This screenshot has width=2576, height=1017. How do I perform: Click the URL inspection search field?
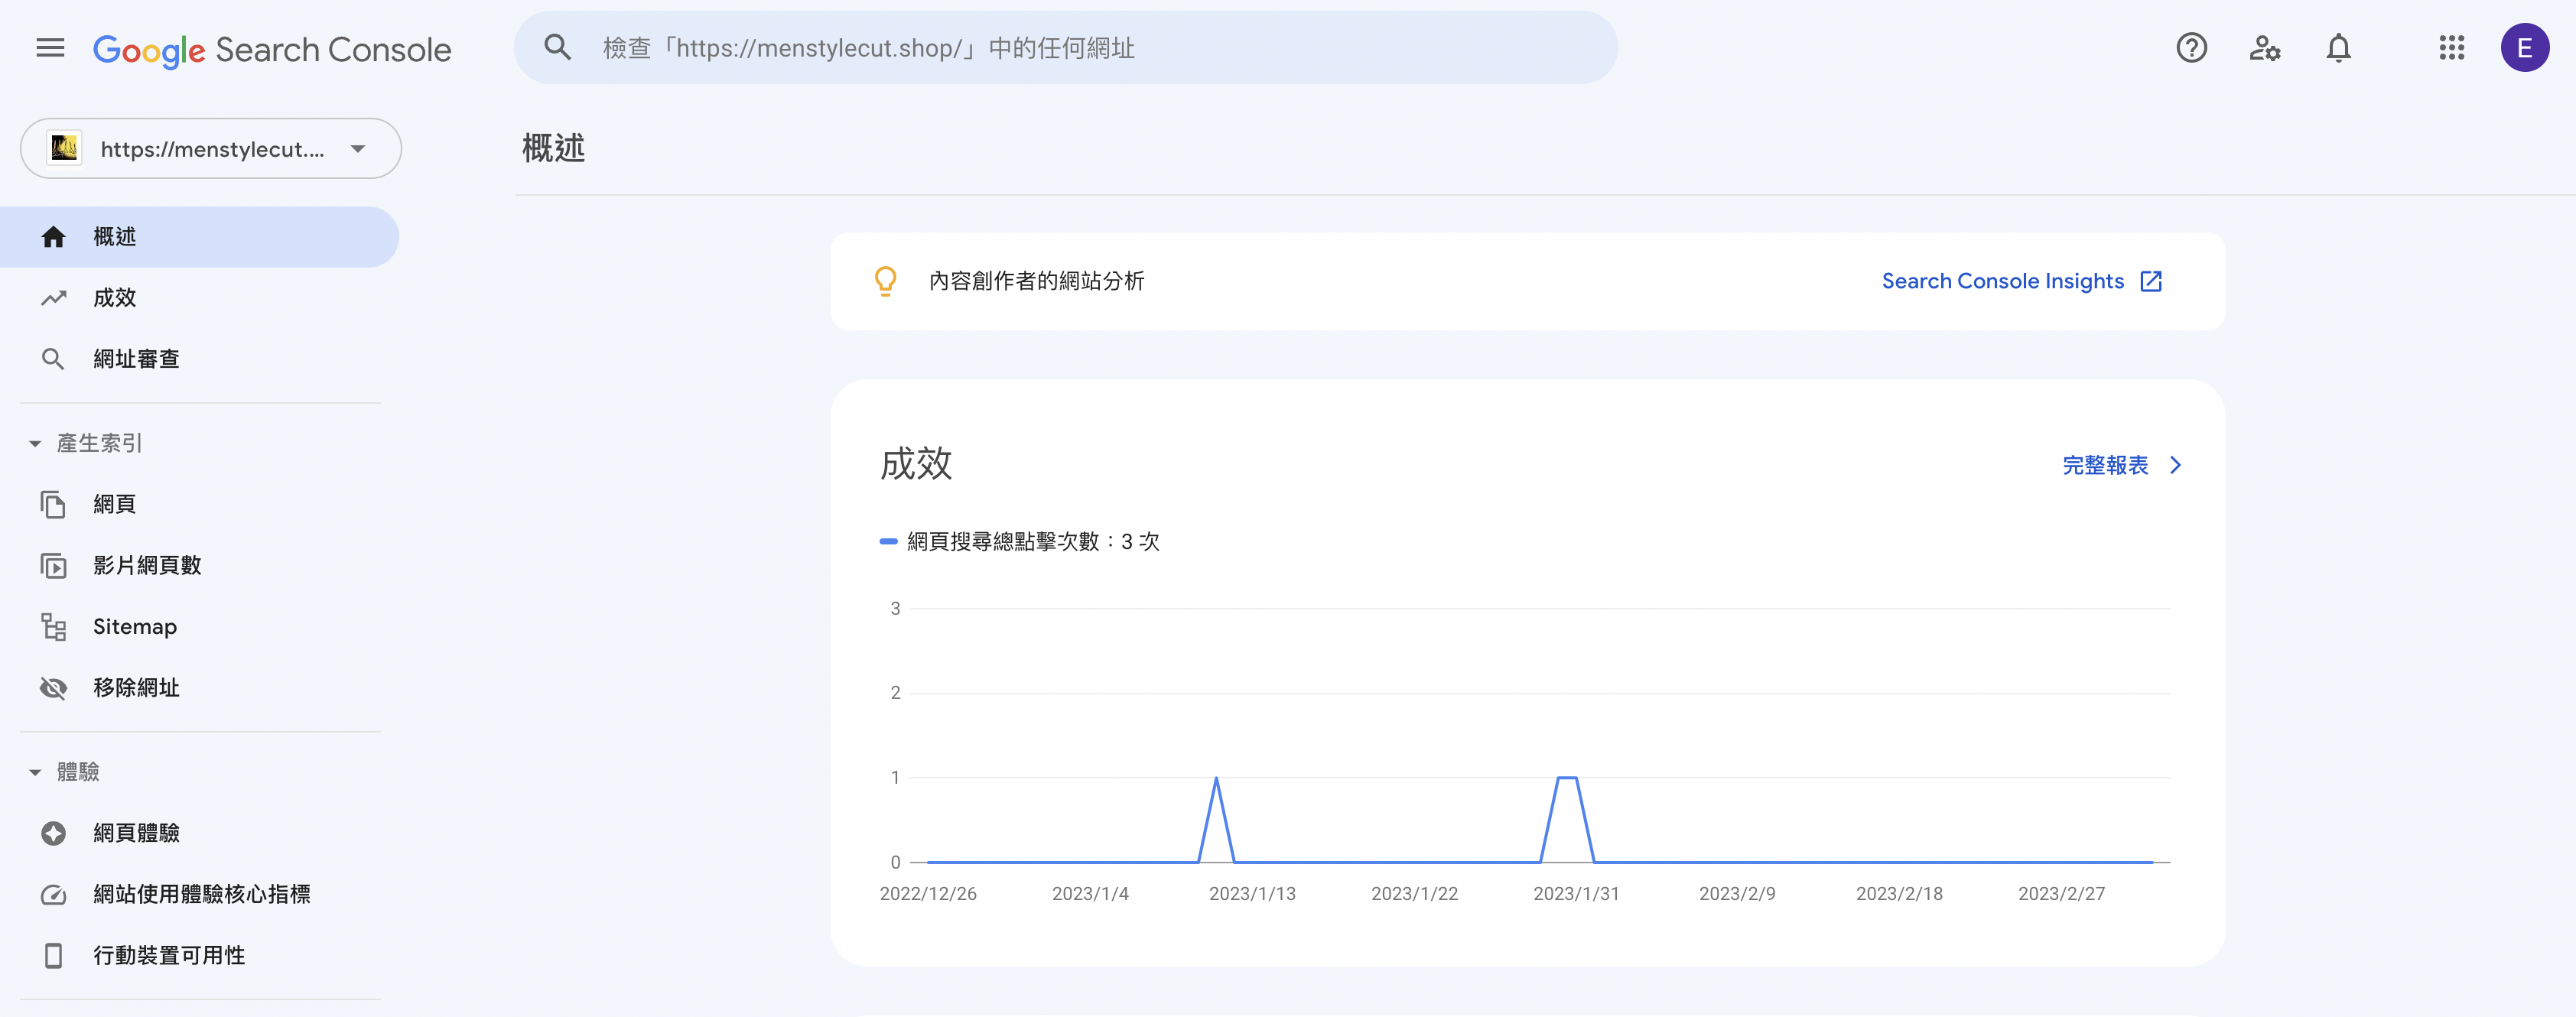click(1065, 47)
